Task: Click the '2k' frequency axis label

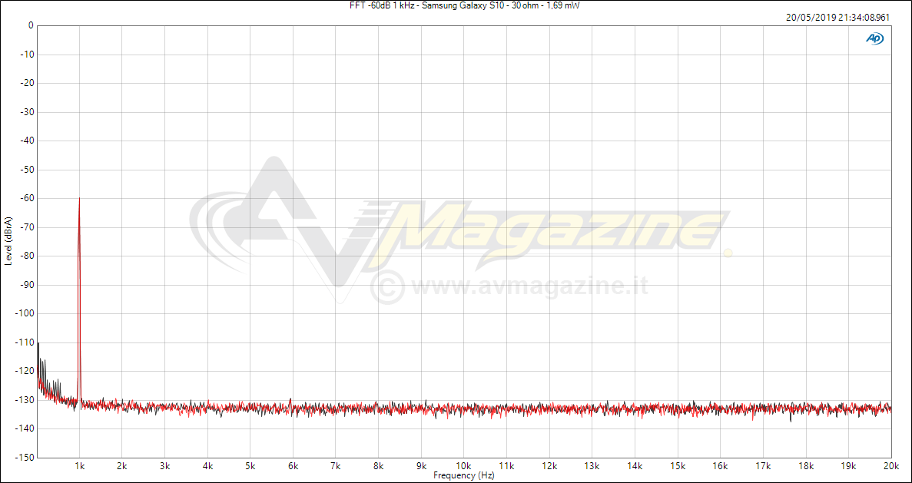Action: tap(122, 466)
